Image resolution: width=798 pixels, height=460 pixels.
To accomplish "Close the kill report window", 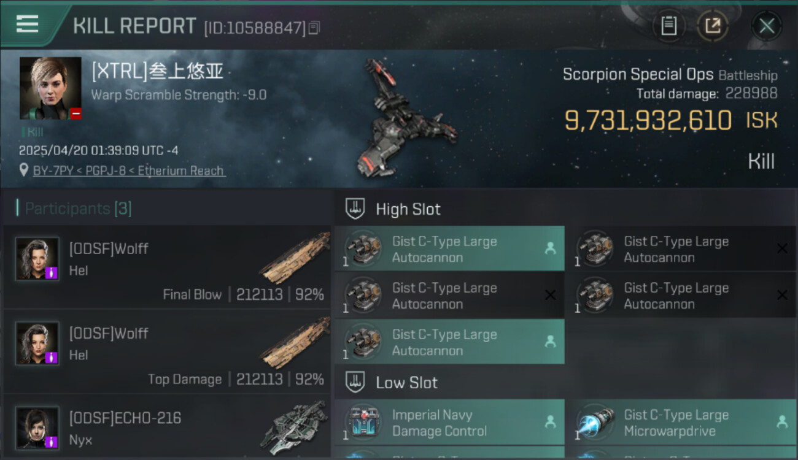I will (767, 26).
